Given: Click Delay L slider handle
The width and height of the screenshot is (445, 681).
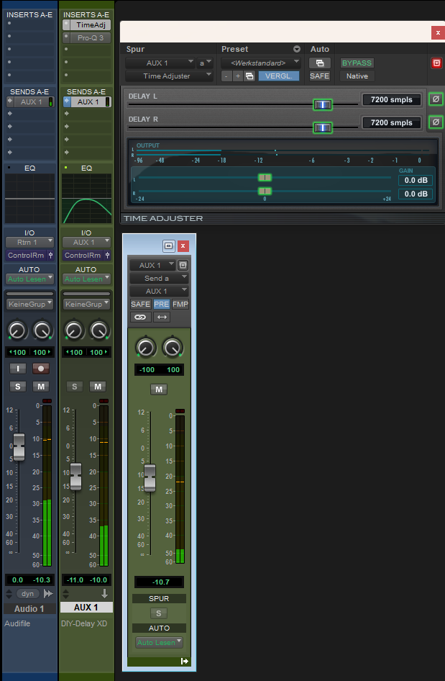Looking at the screenshot, I should pos(322,104).
